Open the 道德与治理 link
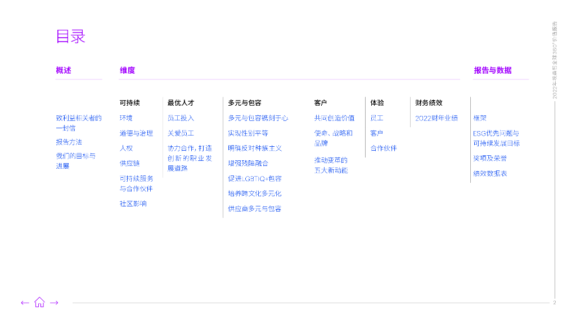The image size is (576, 324). tap(136, 133)
